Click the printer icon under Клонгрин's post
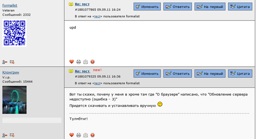 pos(79,135)
